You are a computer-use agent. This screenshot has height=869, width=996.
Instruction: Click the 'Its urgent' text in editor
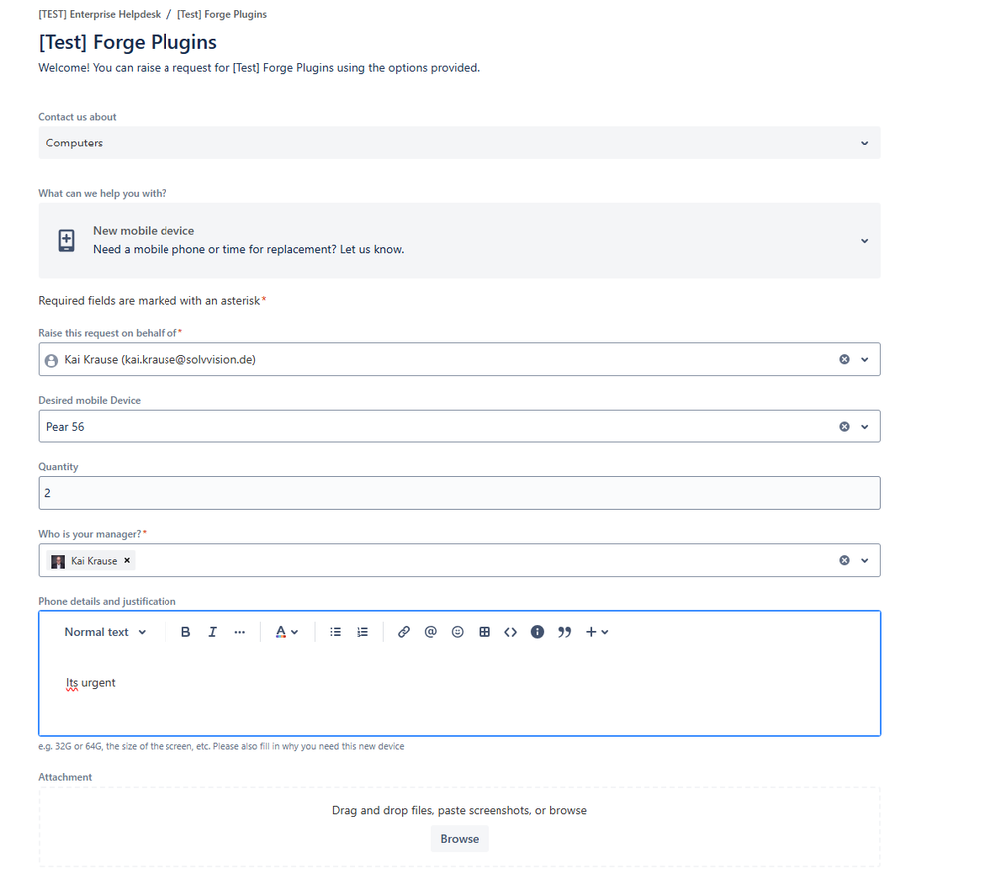(90, 683)
